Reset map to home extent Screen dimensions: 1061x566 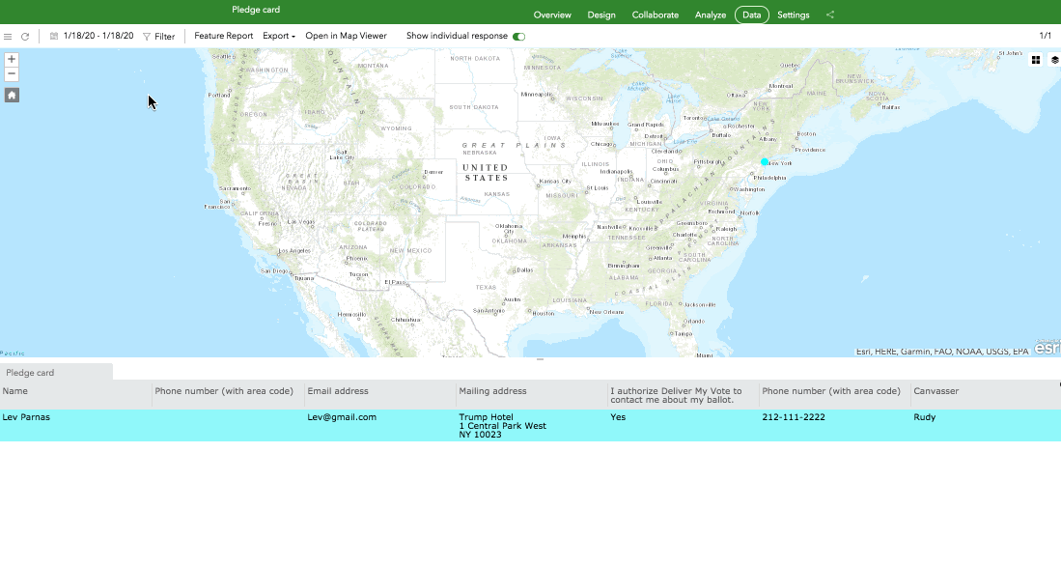pos(12,95)
